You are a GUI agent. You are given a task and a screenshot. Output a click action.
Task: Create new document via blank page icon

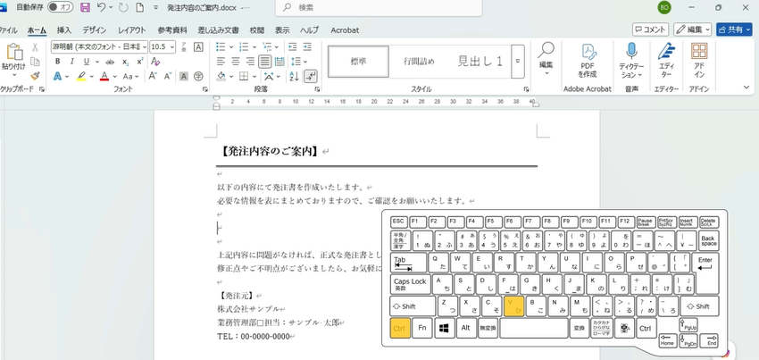tap(140, 7)
